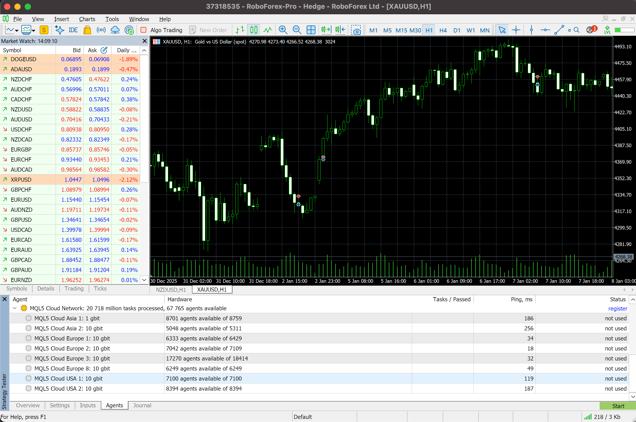The image size is (636, 422).
Task: Select the crosshair tool
Action: pyautogui.click(x=516, y=30)
